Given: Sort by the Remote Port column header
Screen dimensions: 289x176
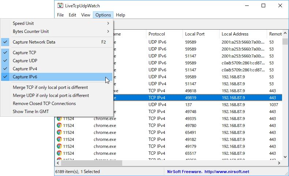Looking at the screenshot, I should coord(275,34).
